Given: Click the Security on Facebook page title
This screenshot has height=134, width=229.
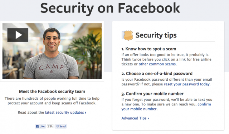Looking at the screenshot, I should click(x=110, y=8).
